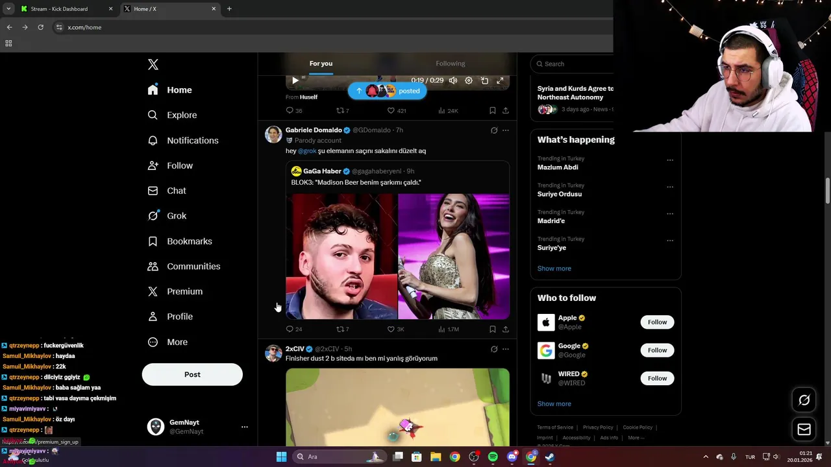Open the Grok floating button
831x467 pixels.
[804, 400]
